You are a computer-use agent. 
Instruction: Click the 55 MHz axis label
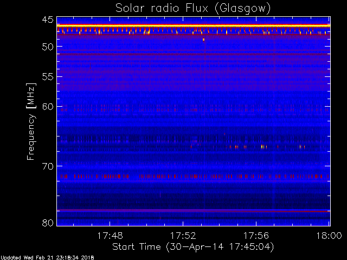coord(48,77)
